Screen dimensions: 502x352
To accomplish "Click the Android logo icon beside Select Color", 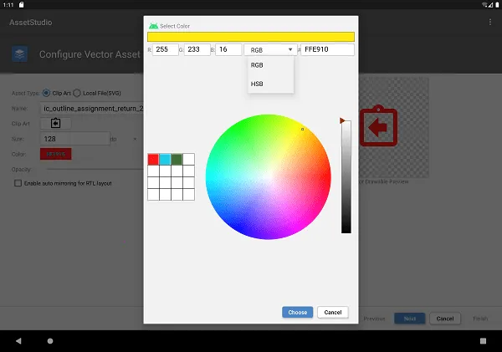I will (153, 26).
